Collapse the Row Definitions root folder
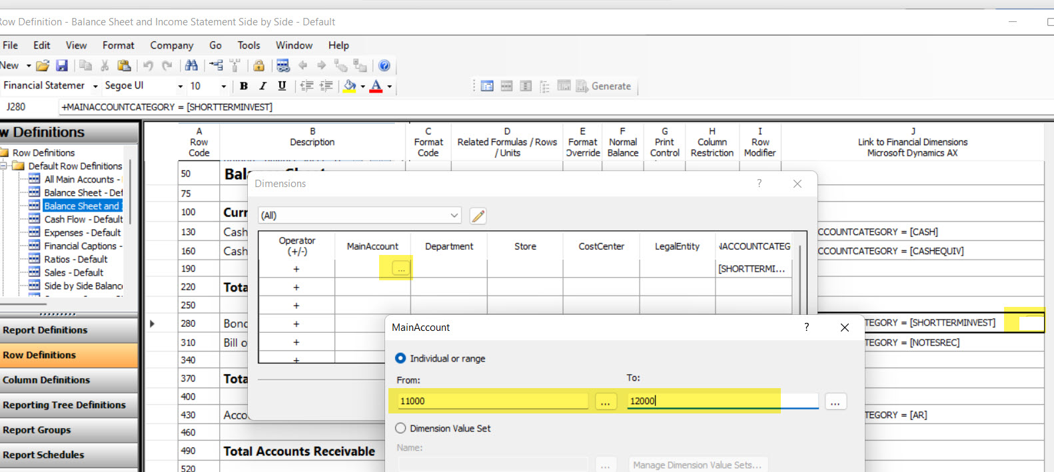The image size is (1054, 472). click(x=5, y=152)
